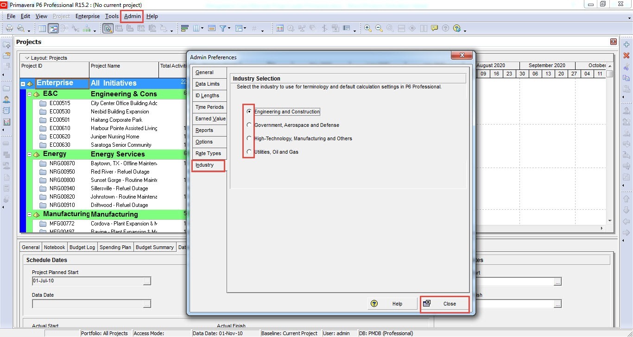
Task: Open the Rate Types tab
Action: pyautogui.click(x=209, y=153)
